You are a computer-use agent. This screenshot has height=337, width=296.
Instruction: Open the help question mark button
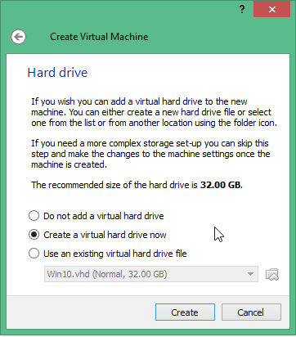242,10
